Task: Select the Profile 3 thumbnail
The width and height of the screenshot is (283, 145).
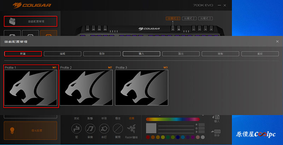Action: click(x=141, y=87)
